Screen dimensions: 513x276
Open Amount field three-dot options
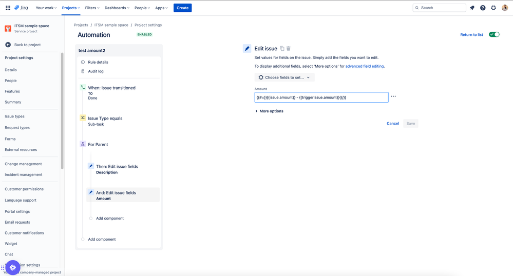click(393, 96)
